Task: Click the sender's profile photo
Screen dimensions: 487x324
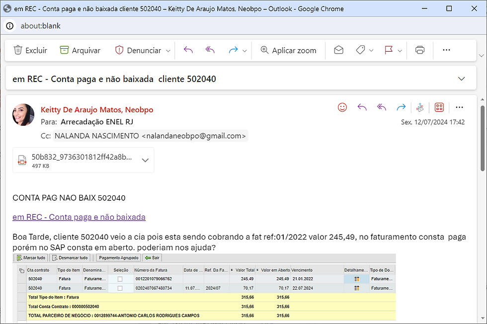Action: coord(23,115)
